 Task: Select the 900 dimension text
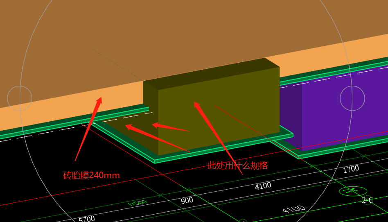(x=187, y=200)
